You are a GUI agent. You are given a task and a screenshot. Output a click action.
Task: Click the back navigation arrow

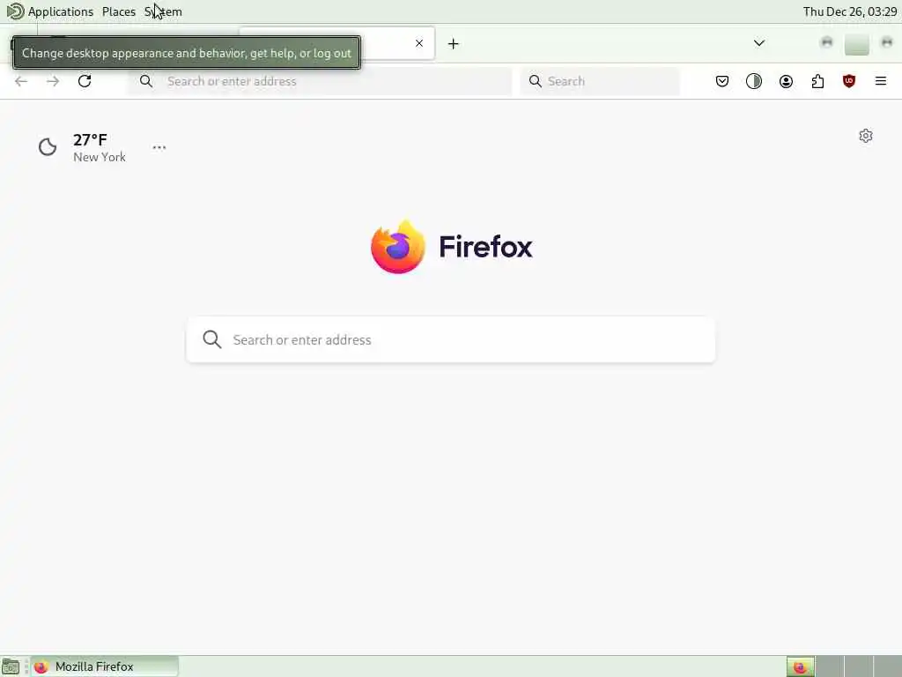tap(21, 81)
